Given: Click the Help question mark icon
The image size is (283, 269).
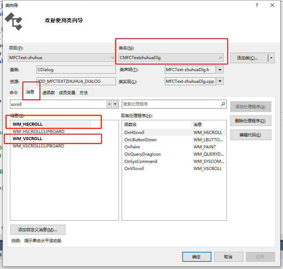Looking at the screenshot, I should tap(257, 5).
